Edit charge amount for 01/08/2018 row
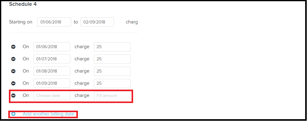Viewport: 307px width, 121px height. coord(112,71)
